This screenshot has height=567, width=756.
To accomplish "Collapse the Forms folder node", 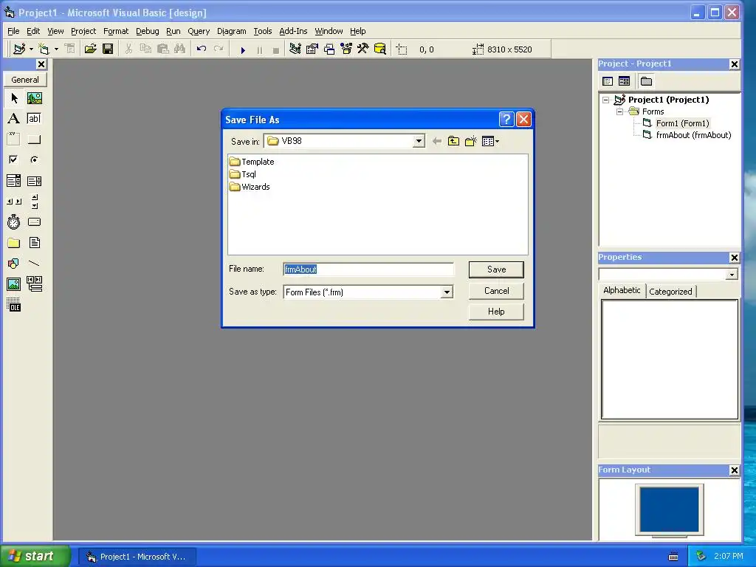I will [620, 112].
